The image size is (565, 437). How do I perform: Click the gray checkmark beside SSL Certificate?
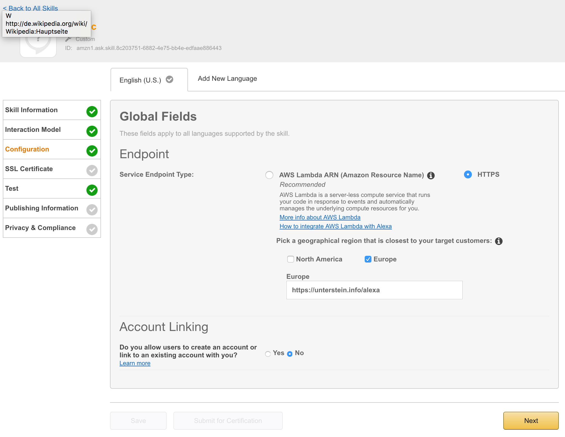[x=92, y=171]
